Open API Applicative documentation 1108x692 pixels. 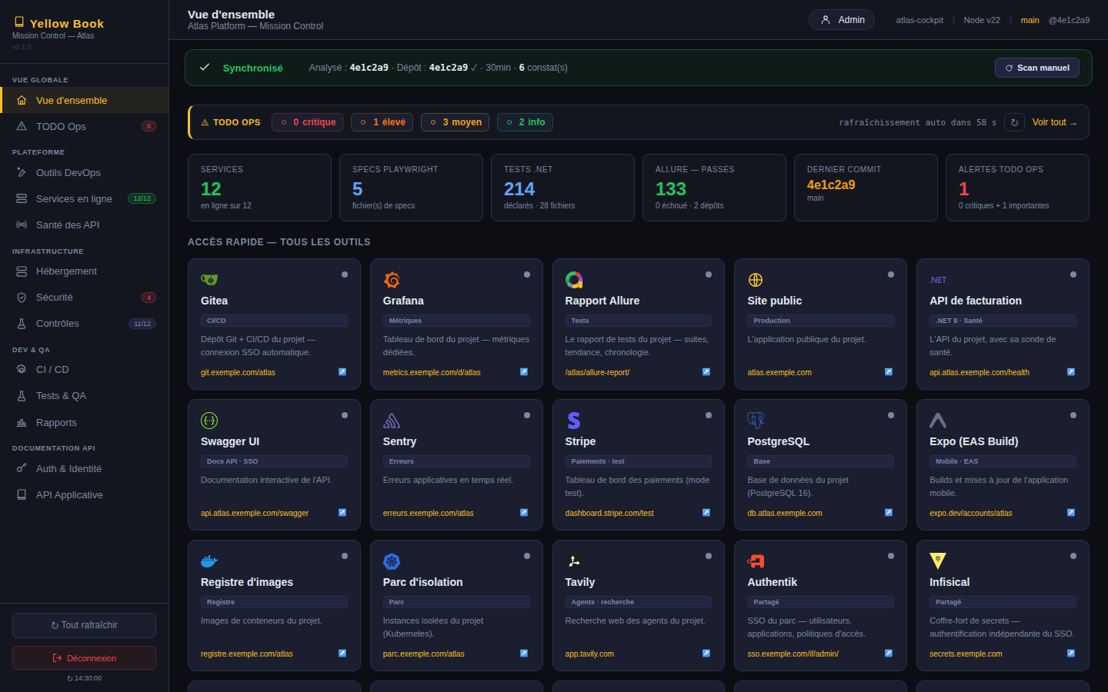click(x=85, y=494)
